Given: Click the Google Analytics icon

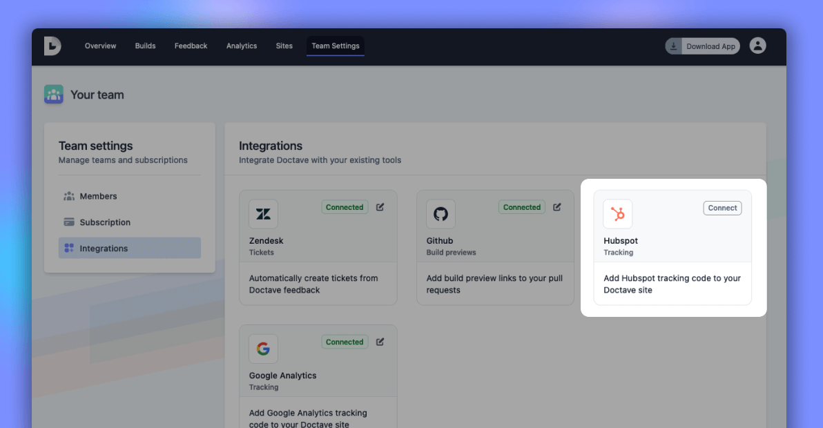Looking at the screenshot, I should 263,349.
